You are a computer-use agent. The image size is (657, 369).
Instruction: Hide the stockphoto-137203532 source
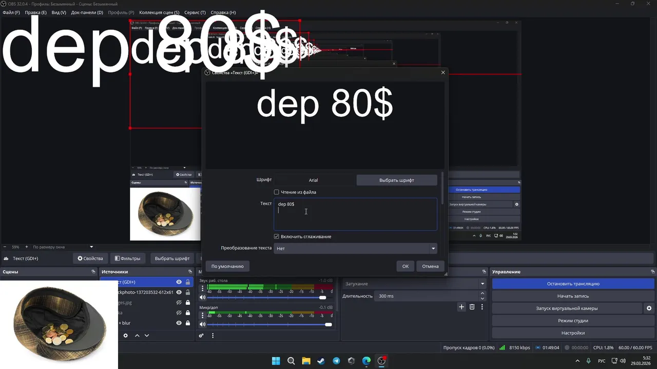179,292
